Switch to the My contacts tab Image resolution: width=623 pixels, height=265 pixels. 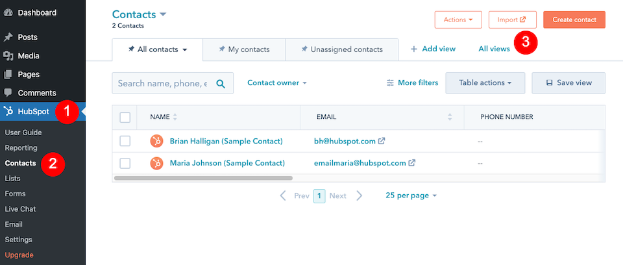click(x=243, y=49)
